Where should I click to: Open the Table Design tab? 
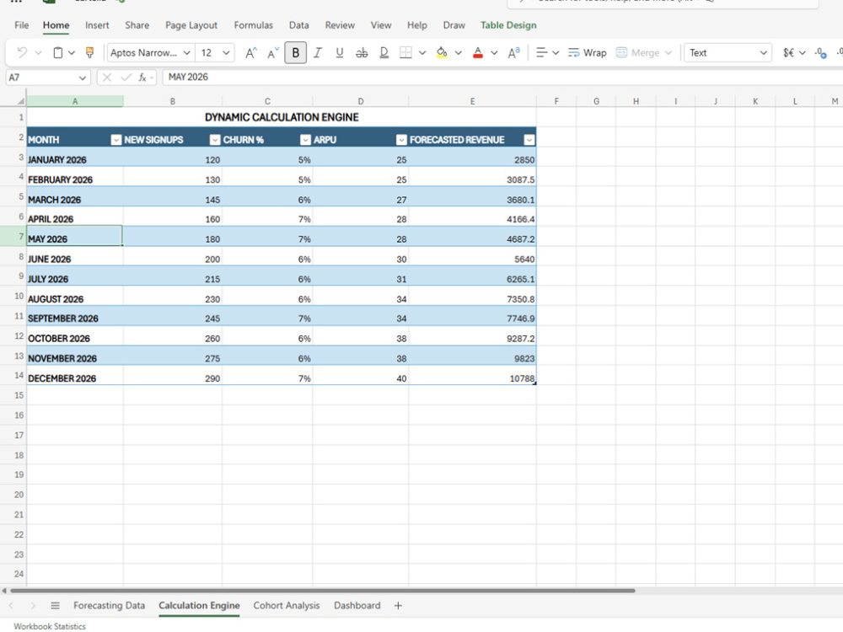(x=508, y=25)
